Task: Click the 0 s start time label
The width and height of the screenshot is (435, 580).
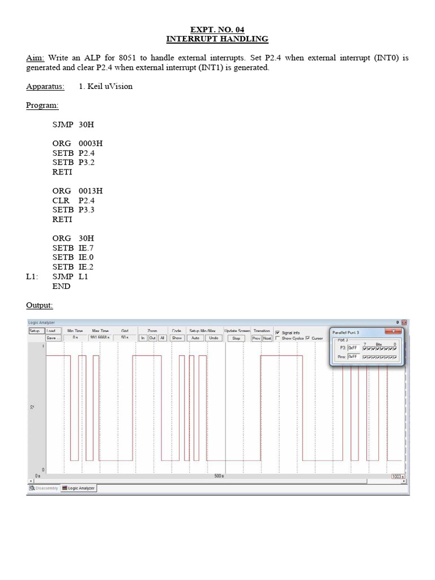Action: point(37,476)
